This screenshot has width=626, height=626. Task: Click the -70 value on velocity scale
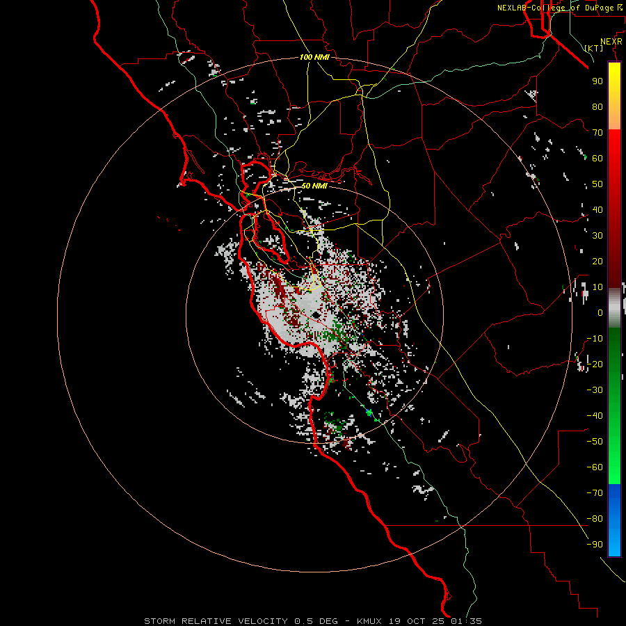[x=595, y=493]
